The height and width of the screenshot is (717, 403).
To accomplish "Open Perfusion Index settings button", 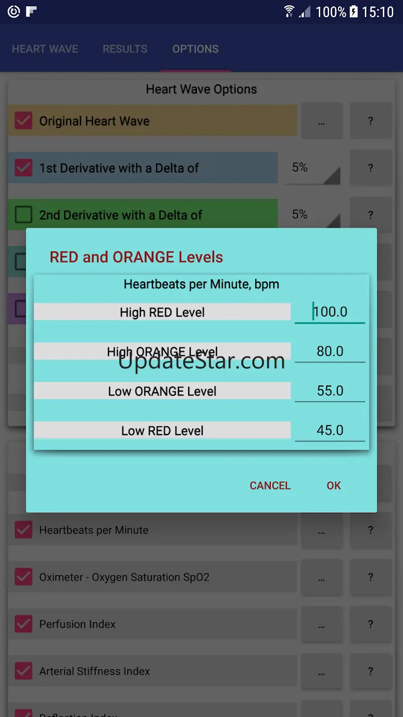I will tap(322, 624).
